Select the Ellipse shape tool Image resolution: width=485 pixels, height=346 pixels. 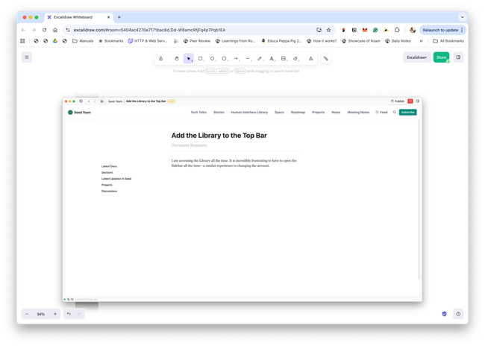pos(224,58)
